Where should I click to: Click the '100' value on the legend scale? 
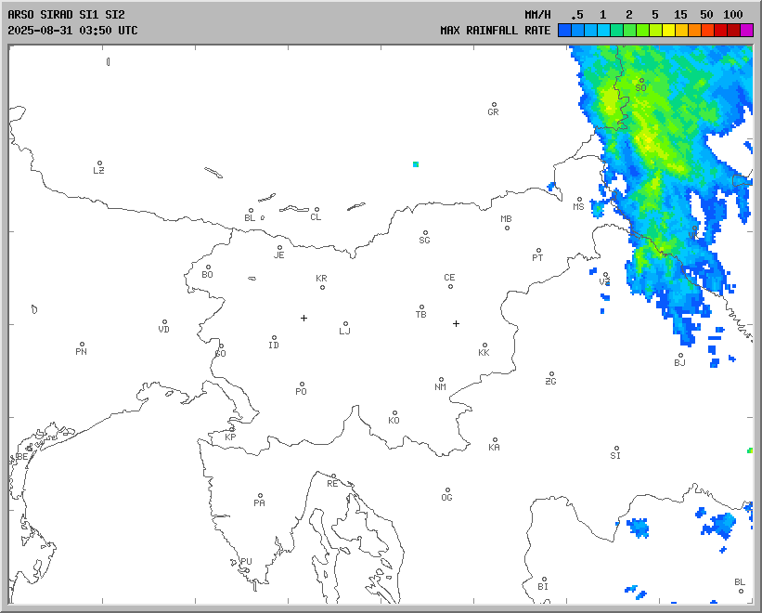tap(733, 15)
